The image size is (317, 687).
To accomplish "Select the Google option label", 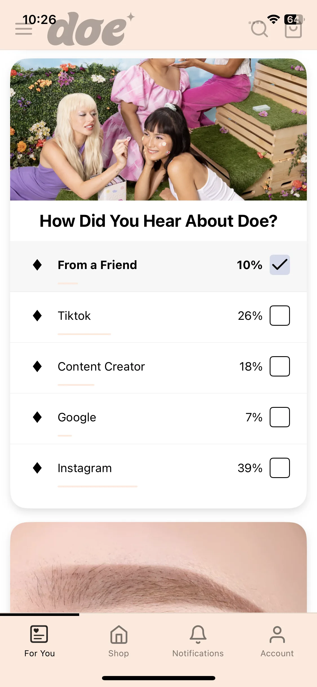I will pyautogui.click(x=77, y=418).
